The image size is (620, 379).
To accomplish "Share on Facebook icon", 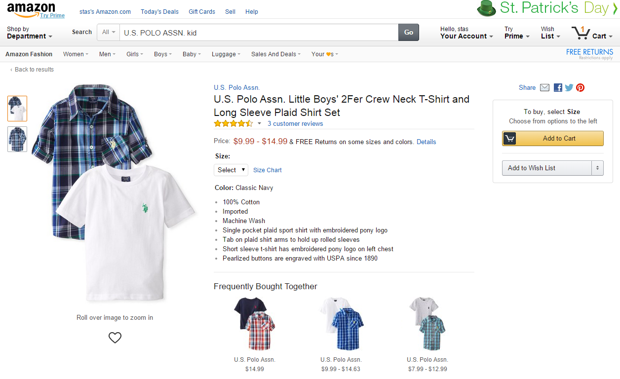I will 558,87.
